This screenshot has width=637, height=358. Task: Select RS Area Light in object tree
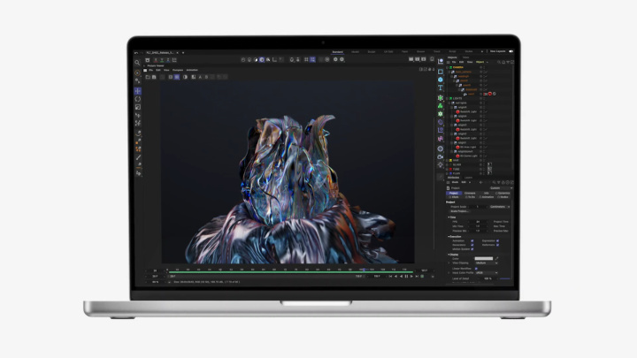(468, 147)
